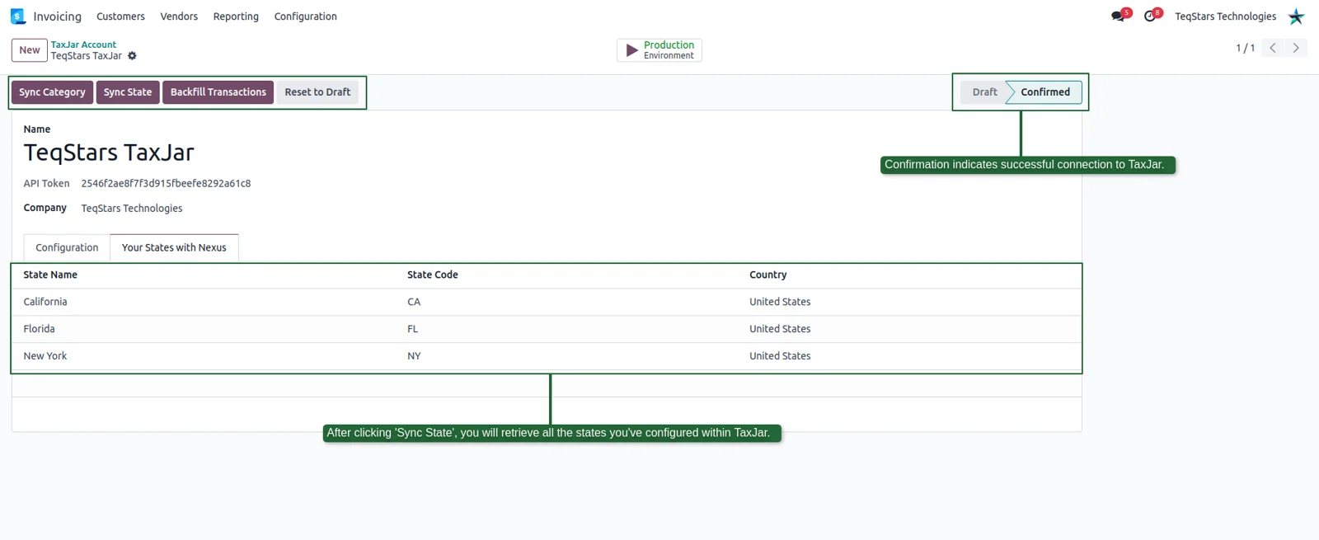Click the star user avatar icon
The height and width of the screenshot is (540, 1319).
[1297, 16]
